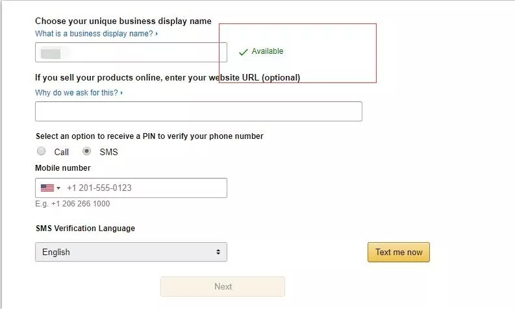Click the "E.g. +1 206 266 1000" hint
The height and width of the screenshot is (309, 515).
pyautogui.click(x=72, y=204)
